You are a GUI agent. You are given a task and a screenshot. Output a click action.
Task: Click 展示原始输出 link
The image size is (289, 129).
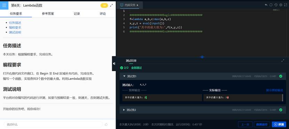(275, 90)
